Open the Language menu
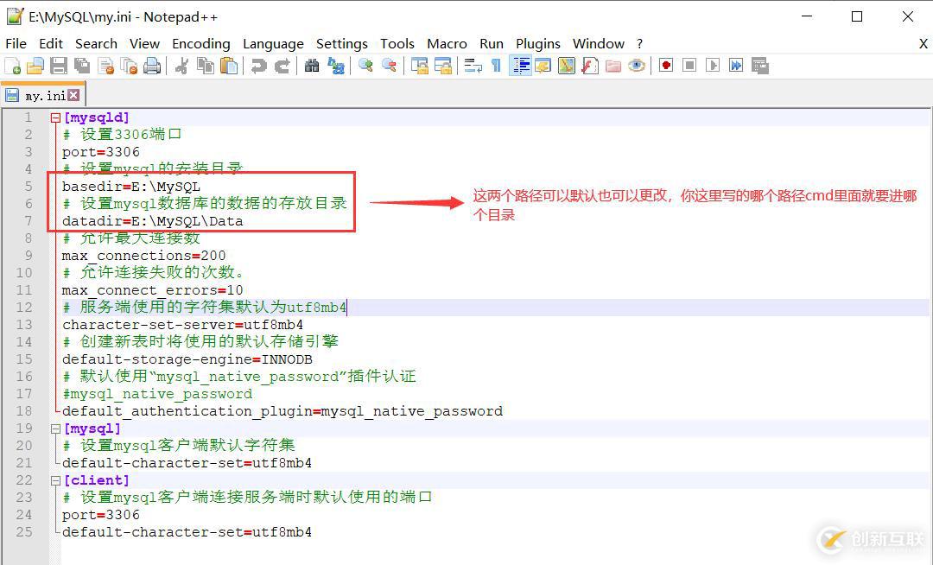 (x=273, y=43)
